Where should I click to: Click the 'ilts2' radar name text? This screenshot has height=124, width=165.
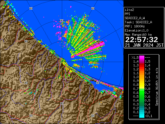coord(129,10)
